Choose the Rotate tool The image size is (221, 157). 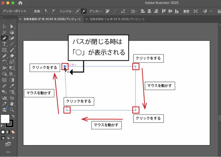tap(4, 62)
